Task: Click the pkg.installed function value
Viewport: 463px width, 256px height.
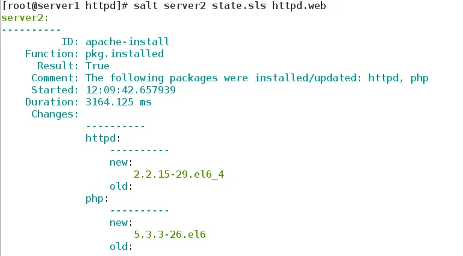Action: coord(125,54)
